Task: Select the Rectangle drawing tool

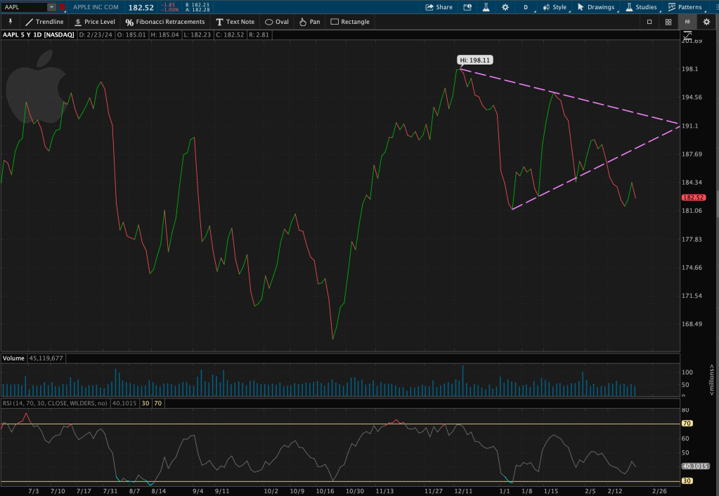Action: pos(349,22)
